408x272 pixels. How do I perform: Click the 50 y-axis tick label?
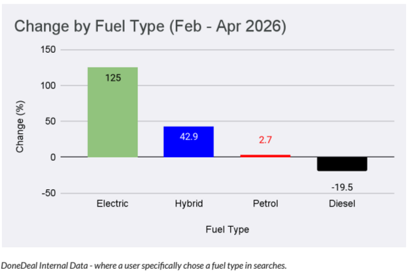(x=50, y=121)
